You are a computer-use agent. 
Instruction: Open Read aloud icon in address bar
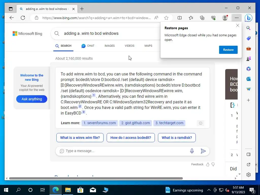coord(156,18)
